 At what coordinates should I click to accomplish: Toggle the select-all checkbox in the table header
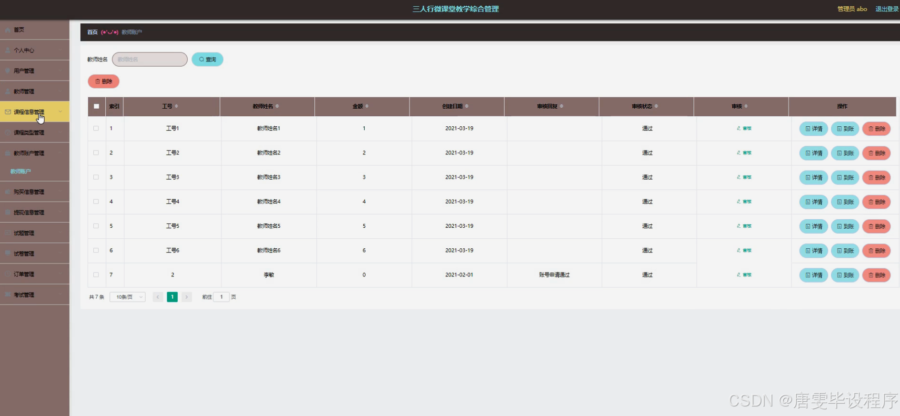[96, 106]
